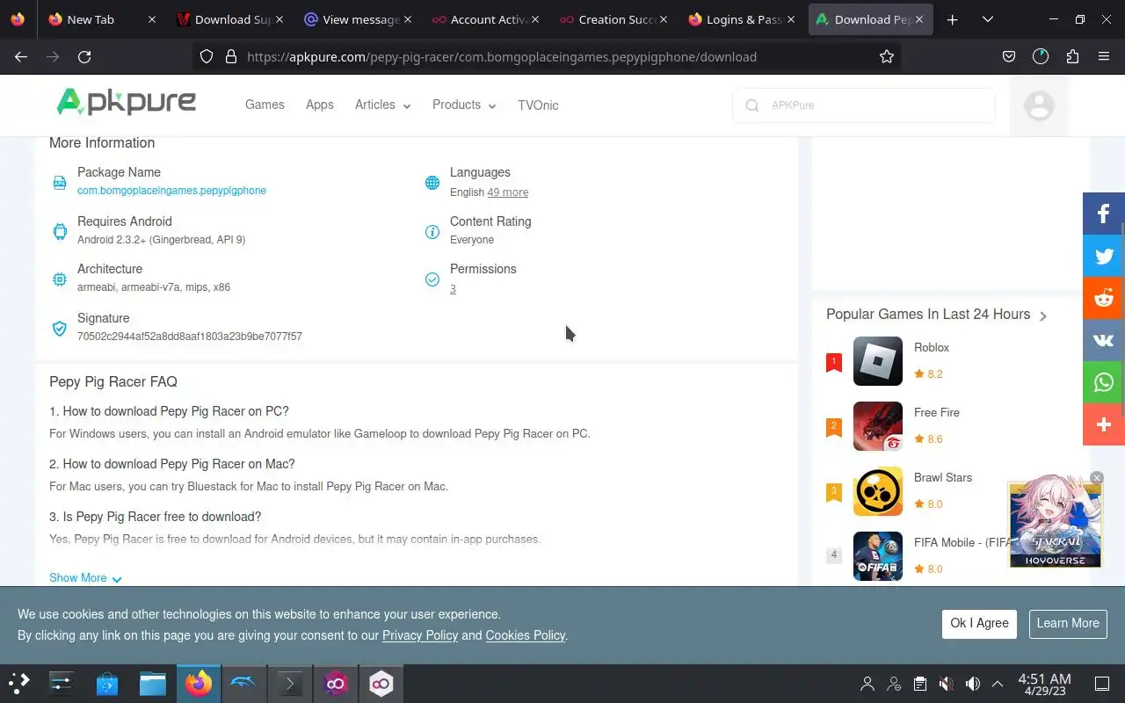Open Firefox Pocket save icon

point(1009,56)
